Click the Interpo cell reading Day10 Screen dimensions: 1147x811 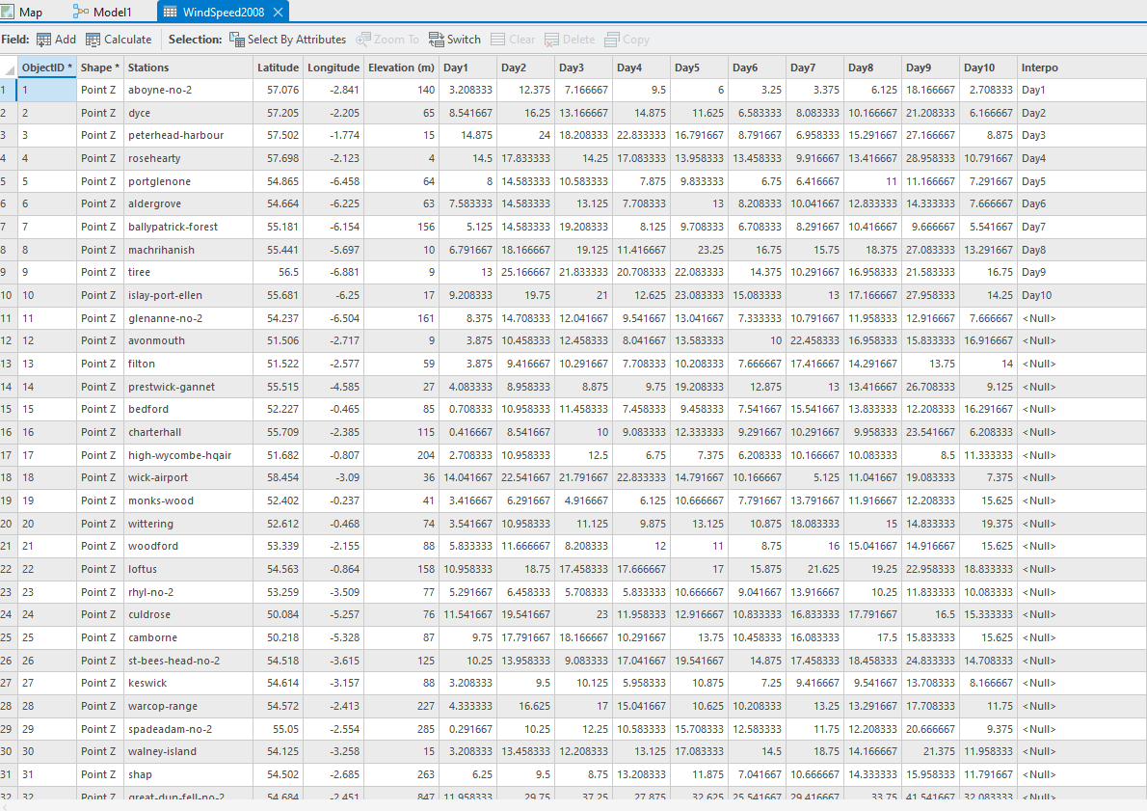click(x=1081, y=295)
